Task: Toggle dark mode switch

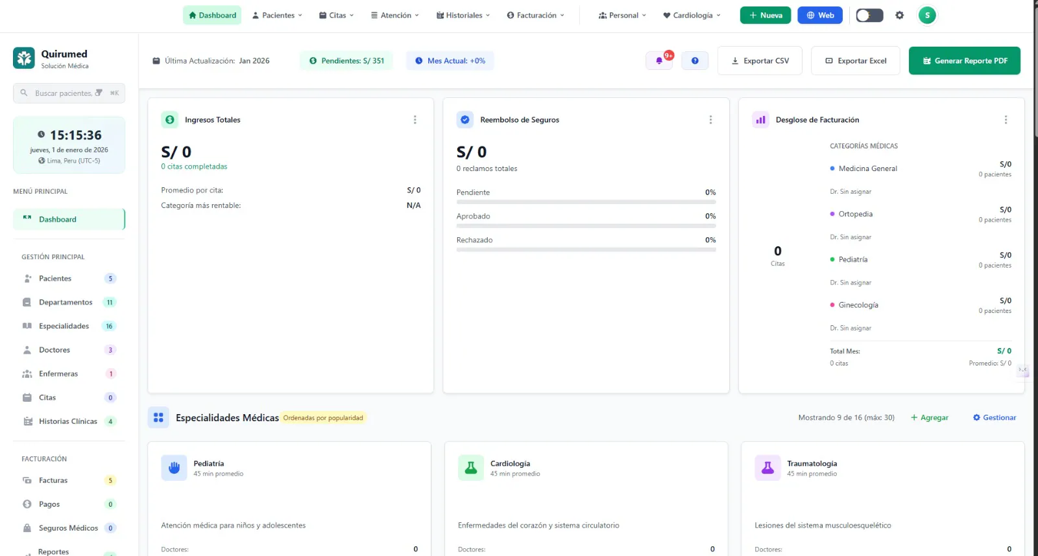Action: tap(869, 16)
